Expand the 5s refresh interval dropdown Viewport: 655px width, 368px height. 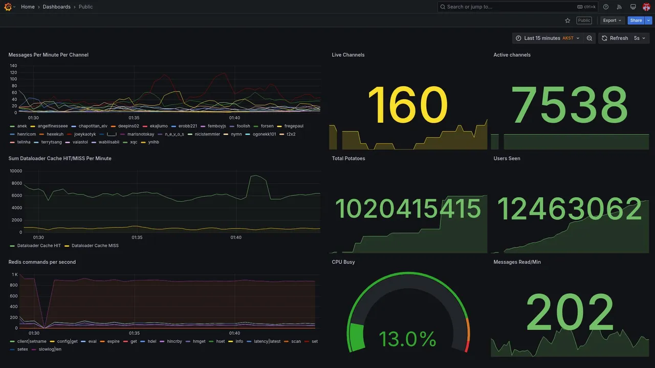(x=640, y=38)
